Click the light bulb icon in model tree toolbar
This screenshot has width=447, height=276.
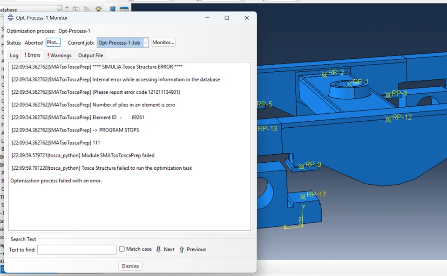tap(99, 8)
